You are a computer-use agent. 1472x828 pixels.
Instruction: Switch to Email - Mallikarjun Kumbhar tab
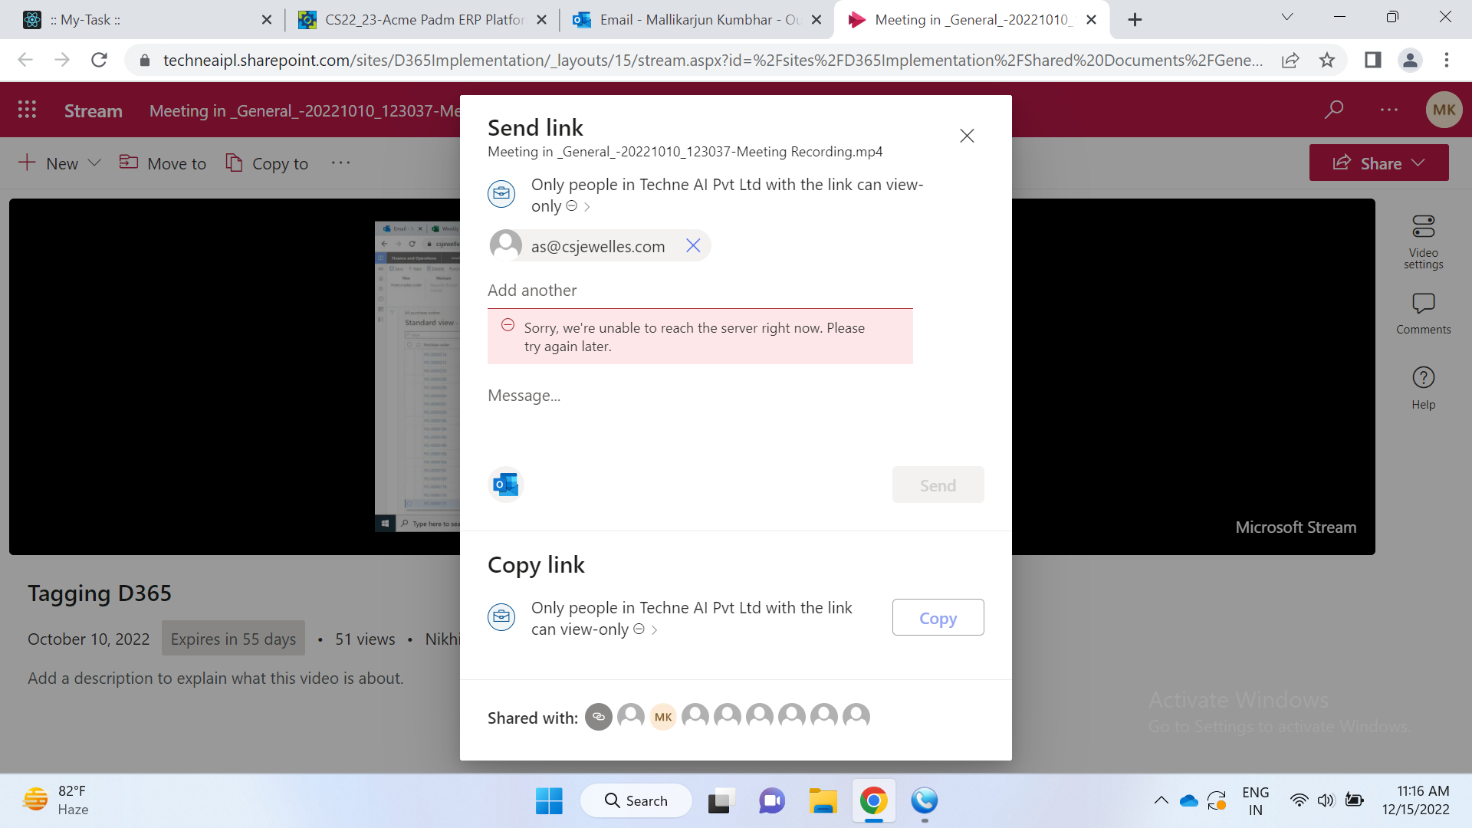click(x=696, y=20)
